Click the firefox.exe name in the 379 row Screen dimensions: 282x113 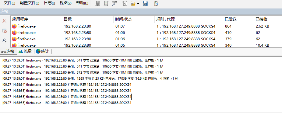pos(26,39)
